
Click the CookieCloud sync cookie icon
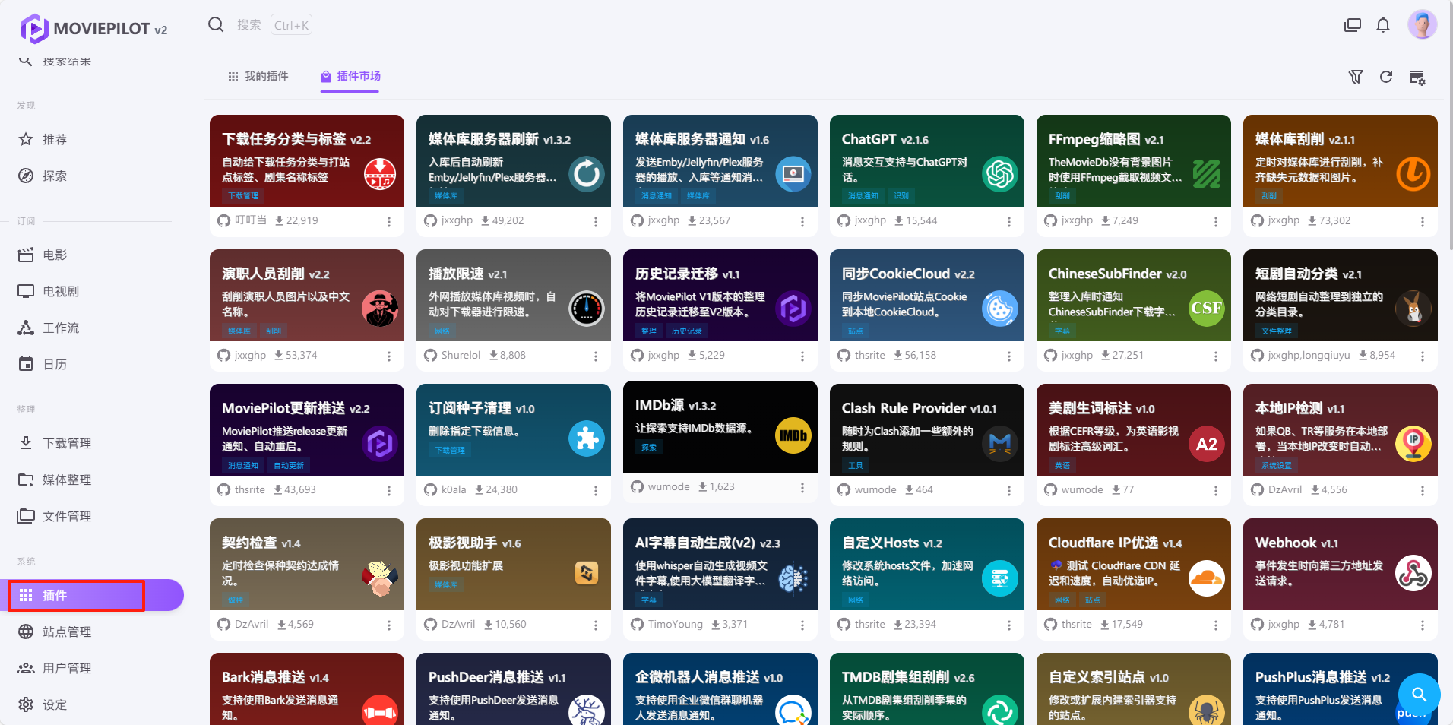pos(1000,309)
